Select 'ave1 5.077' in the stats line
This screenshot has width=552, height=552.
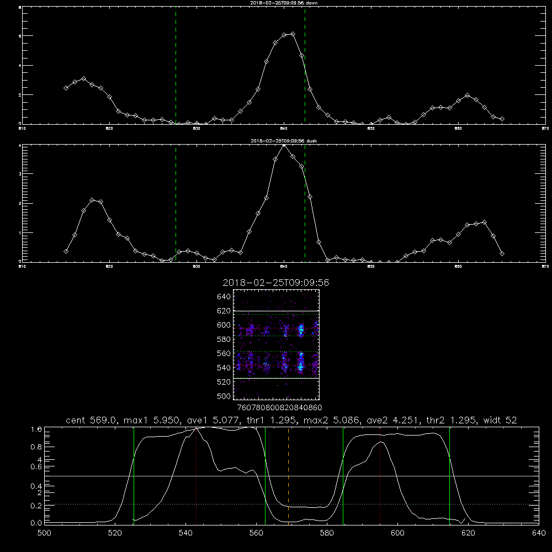[x=213, y=420]
